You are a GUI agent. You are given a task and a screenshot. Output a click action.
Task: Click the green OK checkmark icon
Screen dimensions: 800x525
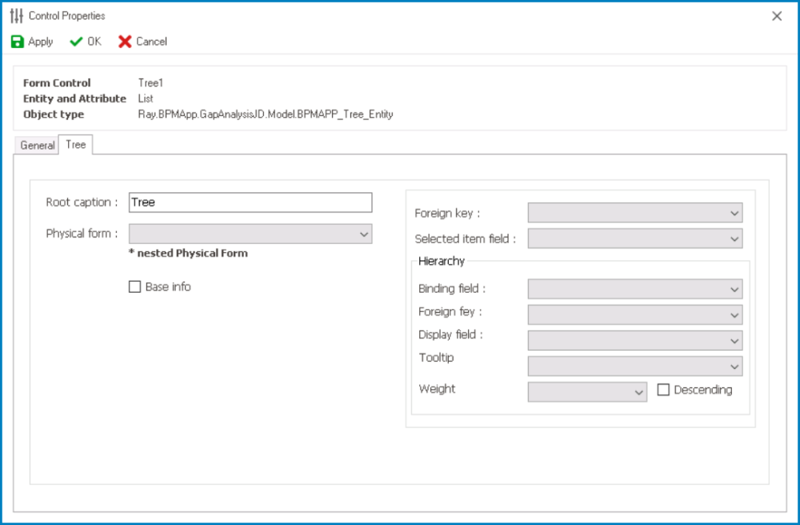pyautogui.click(x=77, y=42)
